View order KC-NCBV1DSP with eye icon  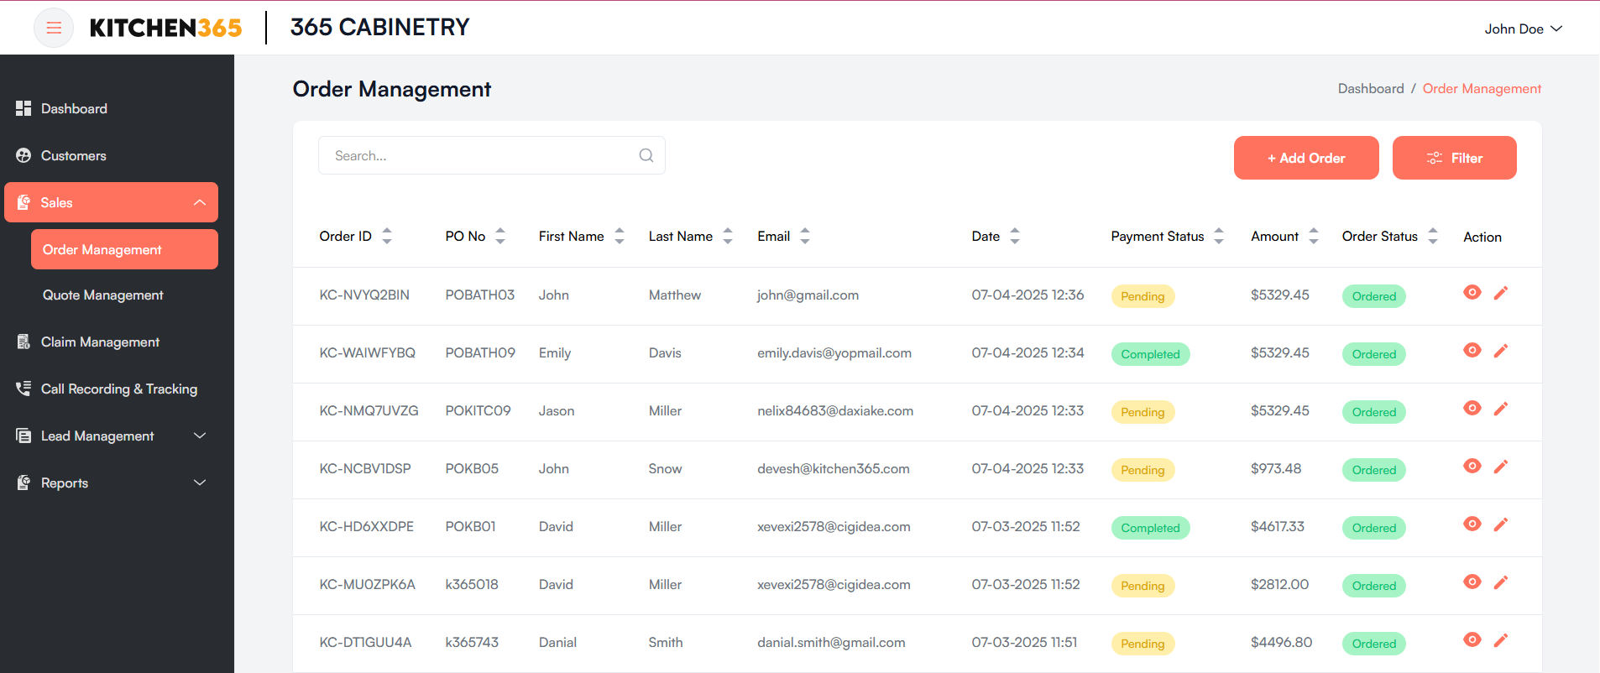coord(1472,466)
